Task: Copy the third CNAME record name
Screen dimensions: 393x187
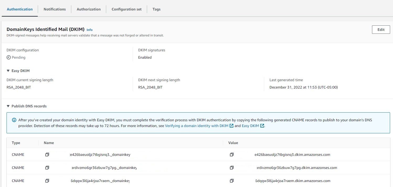Action: coord(47,181)
